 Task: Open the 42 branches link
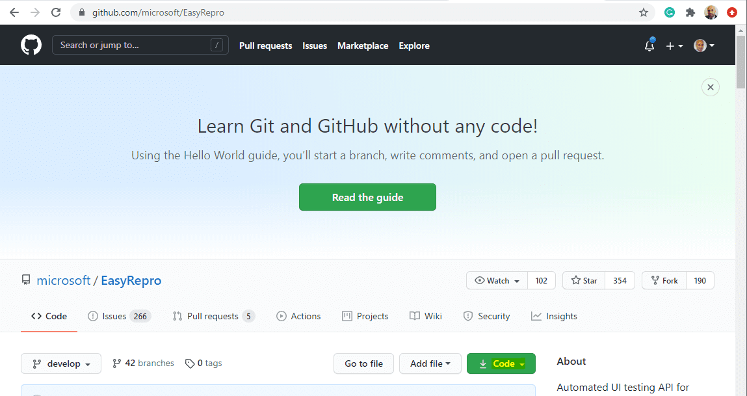(x=144, y=363)
